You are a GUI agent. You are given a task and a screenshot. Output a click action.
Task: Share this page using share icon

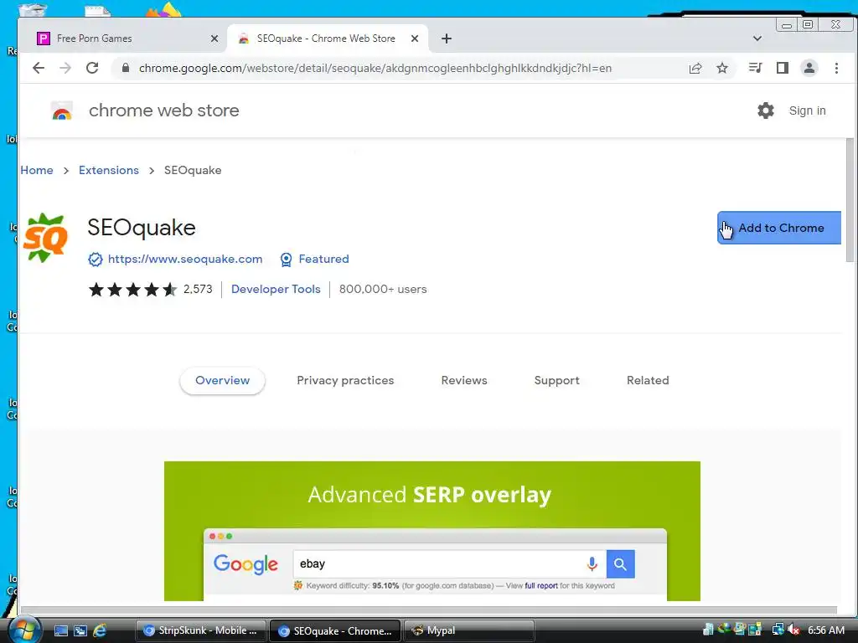pos(695,68)
